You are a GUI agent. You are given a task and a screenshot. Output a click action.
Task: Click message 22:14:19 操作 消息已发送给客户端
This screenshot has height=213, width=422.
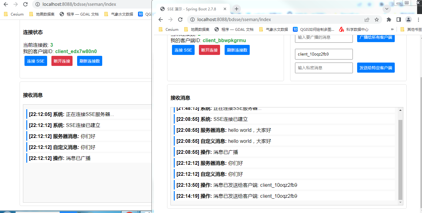[x=284, y=196]
